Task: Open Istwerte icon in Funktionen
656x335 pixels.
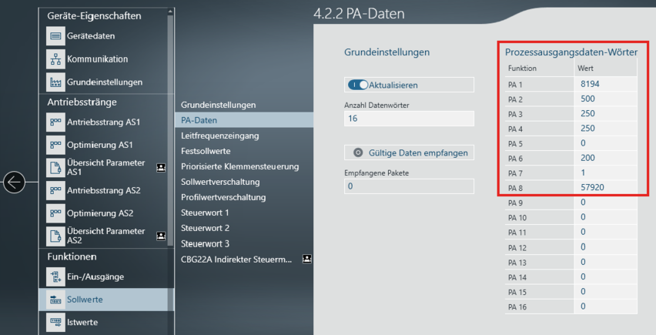Action: pos(55,322)
